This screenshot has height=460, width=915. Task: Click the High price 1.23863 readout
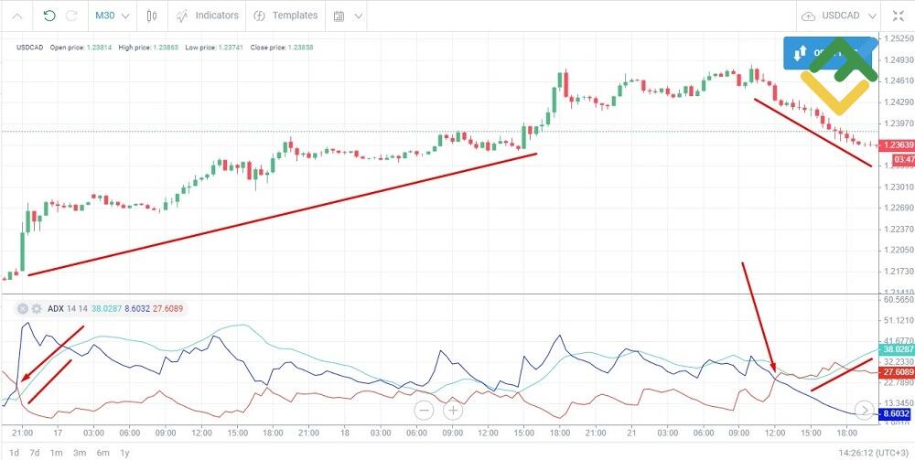pos(149,48)
